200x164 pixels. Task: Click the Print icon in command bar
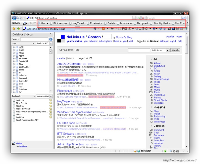112,28
